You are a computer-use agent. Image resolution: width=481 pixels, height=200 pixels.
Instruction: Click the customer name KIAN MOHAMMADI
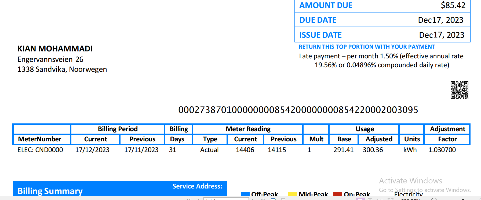click(x=55, y=49)
